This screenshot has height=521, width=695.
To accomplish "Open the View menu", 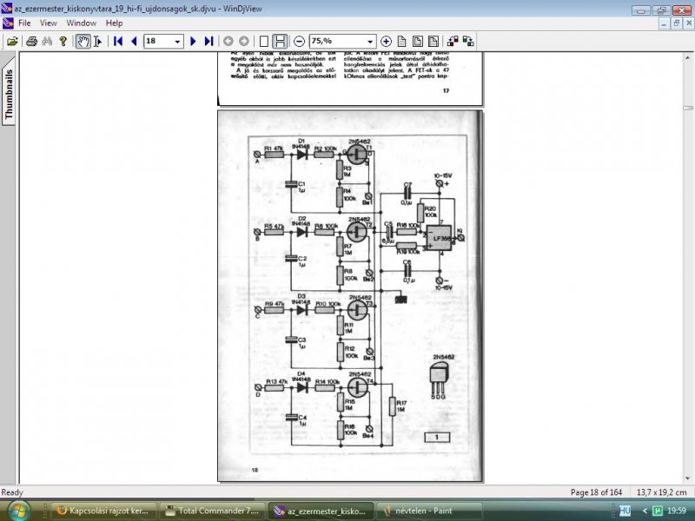I will [x=49, y=23].
